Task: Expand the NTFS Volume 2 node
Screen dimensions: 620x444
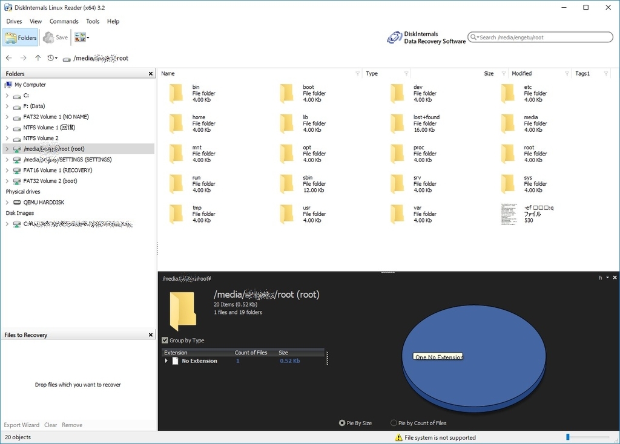Action: point(7,138)
